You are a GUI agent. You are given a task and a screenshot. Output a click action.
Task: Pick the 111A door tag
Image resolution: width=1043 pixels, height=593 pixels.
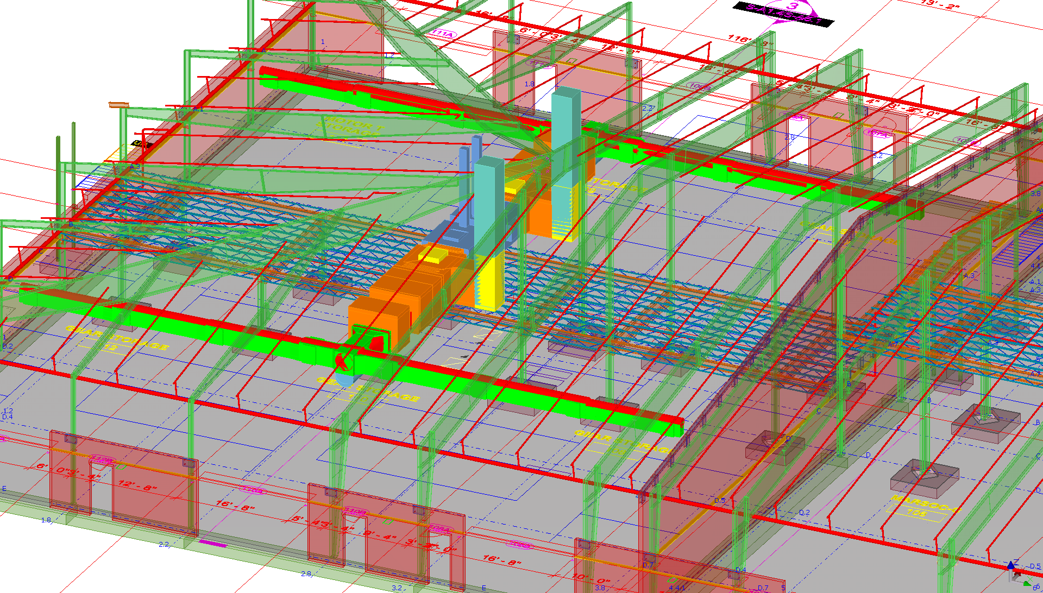[443, 34]
